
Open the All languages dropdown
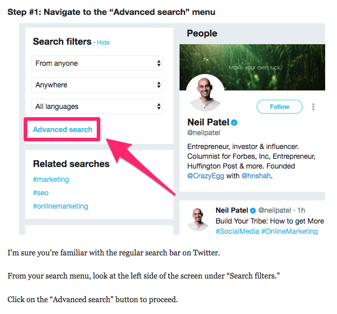click(97, 106)
